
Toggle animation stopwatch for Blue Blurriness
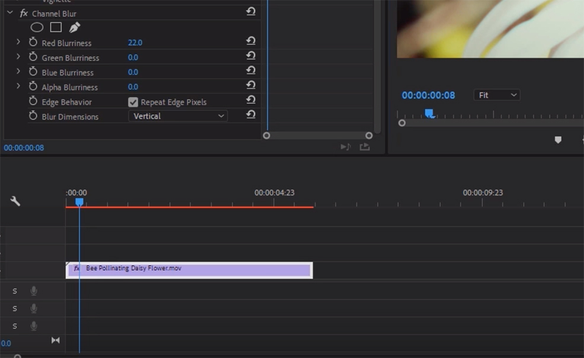coord(33,72)
